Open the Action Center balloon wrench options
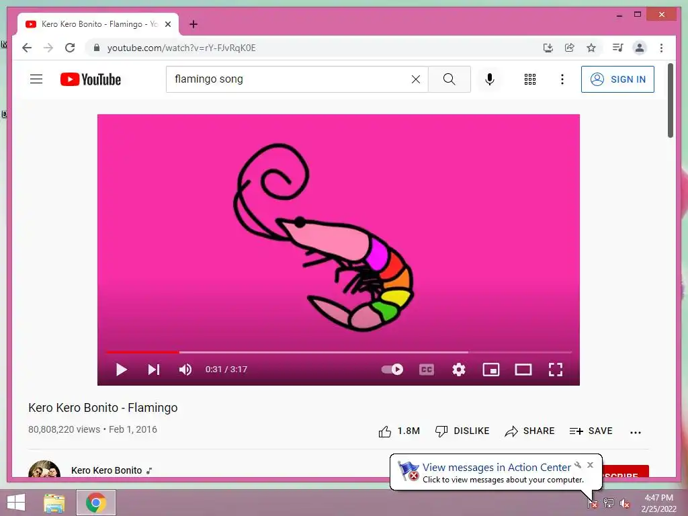This screenshot has width=688, height=516. pos(578,465)
